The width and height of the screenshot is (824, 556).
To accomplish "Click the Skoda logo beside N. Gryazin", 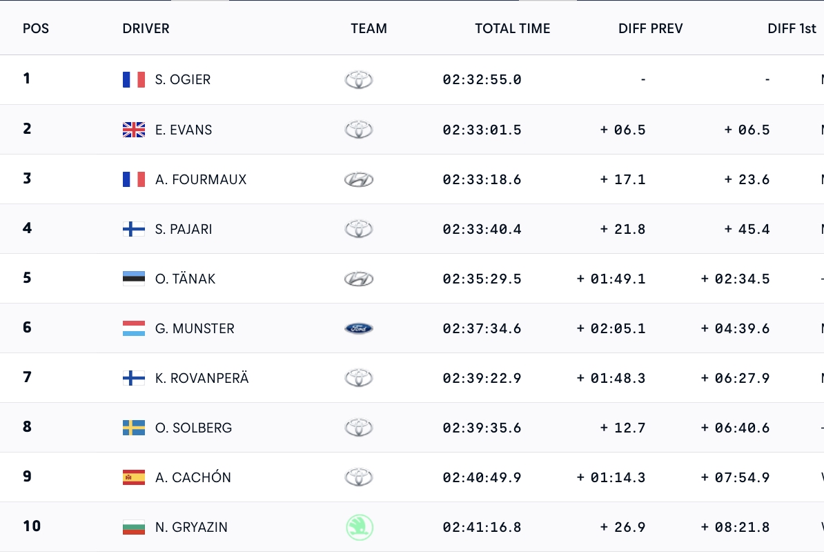I will coord(359,527).
